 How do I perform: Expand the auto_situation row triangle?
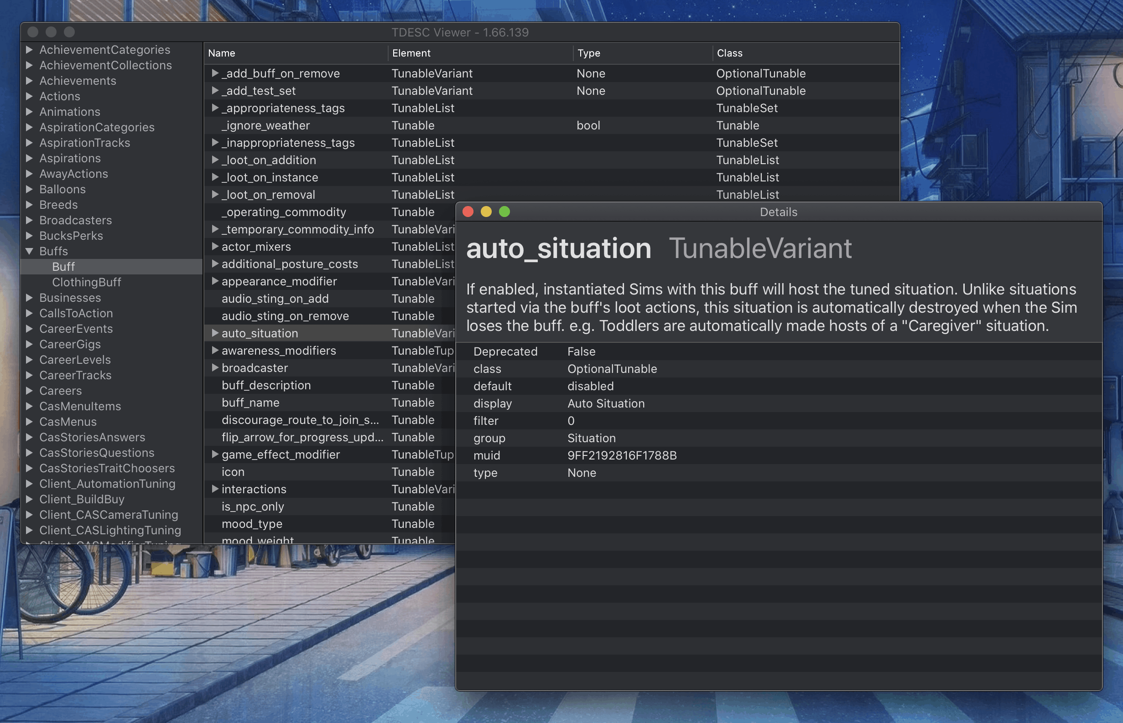[215, 333]
